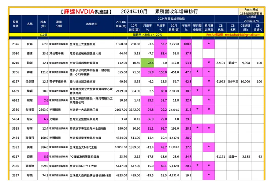Click market position 全球前三大主機板廠
Viewport: 271px width, 191px height.
point(92,44)
